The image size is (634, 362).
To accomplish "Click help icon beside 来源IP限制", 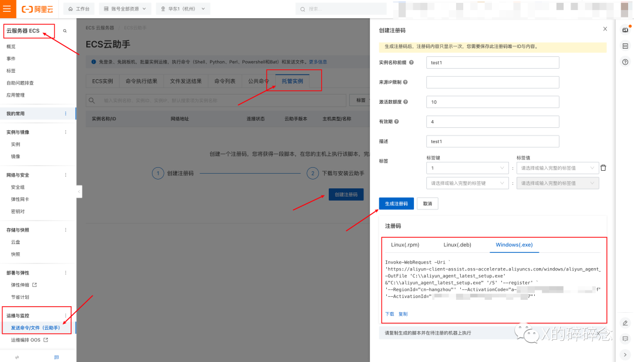I will pyautogui.click(x=406, y=82).
